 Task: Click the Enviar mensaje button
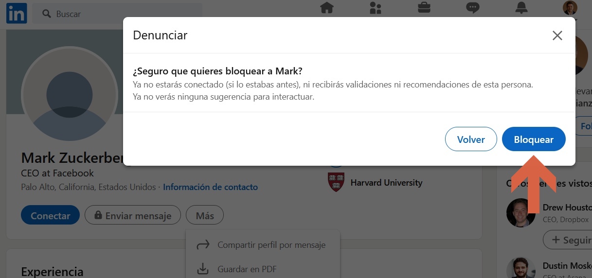pyautogui.click(x=132, y=215)
